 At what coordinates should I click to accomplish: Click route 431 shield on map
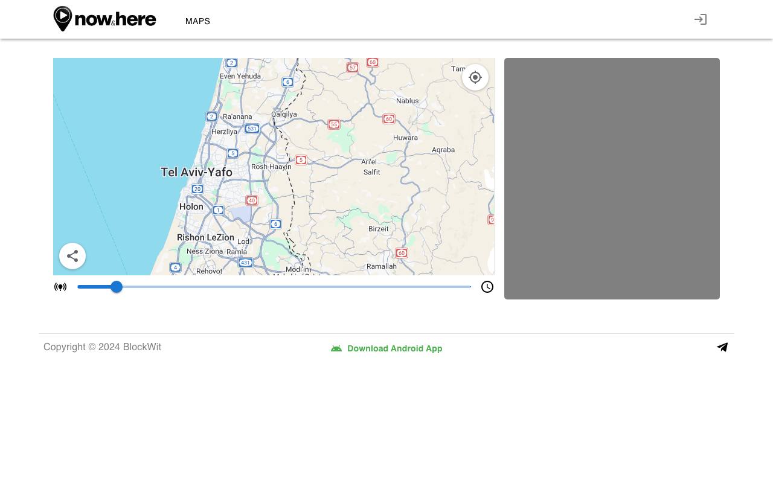[x=245, y=263]
